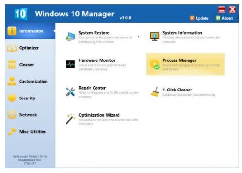Open Repair Center title
This screenshot has width=242, height=173.
tap(92, 88)
